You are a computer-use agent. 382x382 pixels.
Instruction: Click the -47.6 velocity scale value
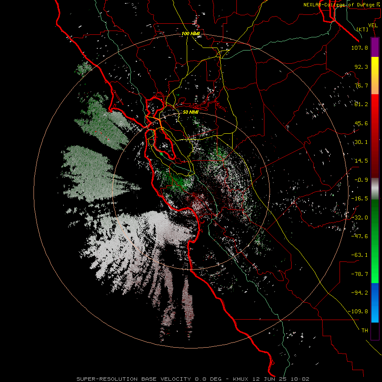pyautogui.click(x=360, y=236)
